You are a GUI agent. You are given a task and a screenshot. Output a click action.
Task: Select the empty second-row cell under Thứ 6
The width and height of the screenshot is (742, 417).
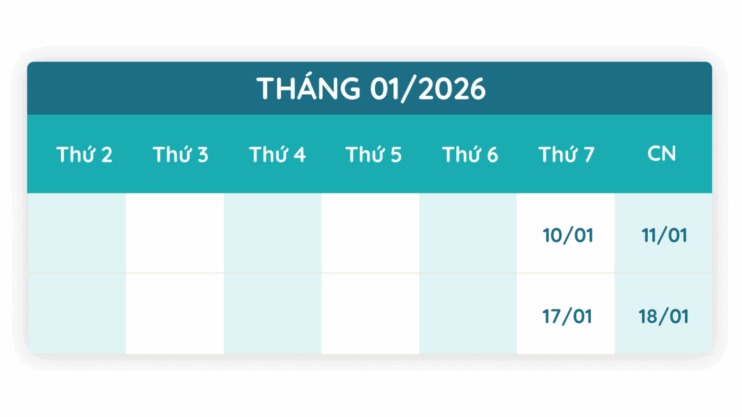[x=467, y=313]
